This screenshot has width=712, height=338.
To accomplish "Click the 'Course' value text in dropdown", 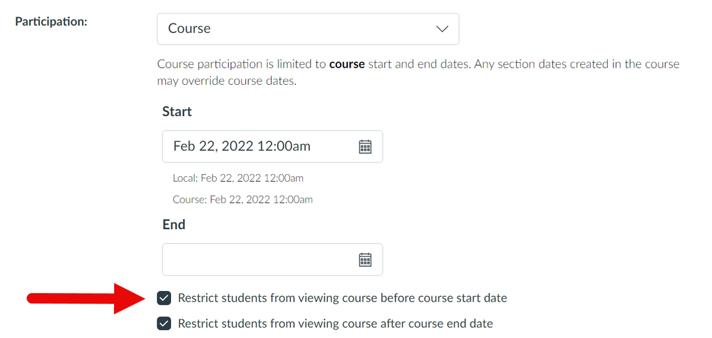I will (190, 29).
